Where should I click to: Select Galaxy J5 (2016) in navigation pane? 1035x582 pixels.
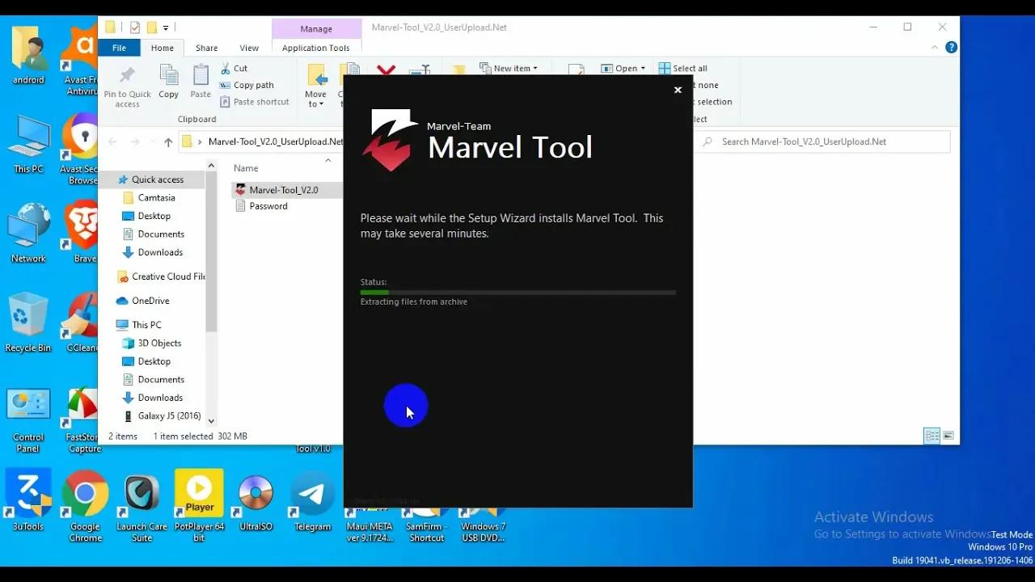pos(169,415)
